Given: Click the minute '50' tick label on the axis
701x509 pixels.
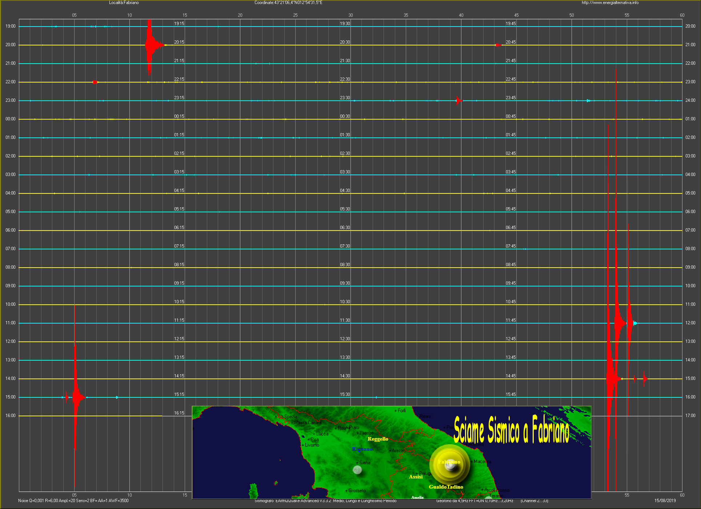Looking at the screenshot, I should pyautogui.click(x=572, y=15).
